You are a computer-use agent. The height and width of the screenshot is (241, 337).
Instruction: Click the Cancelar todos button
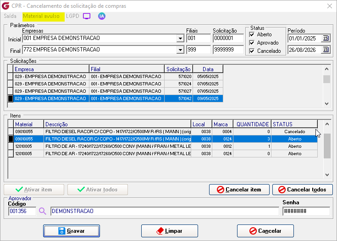coord(303,190)
